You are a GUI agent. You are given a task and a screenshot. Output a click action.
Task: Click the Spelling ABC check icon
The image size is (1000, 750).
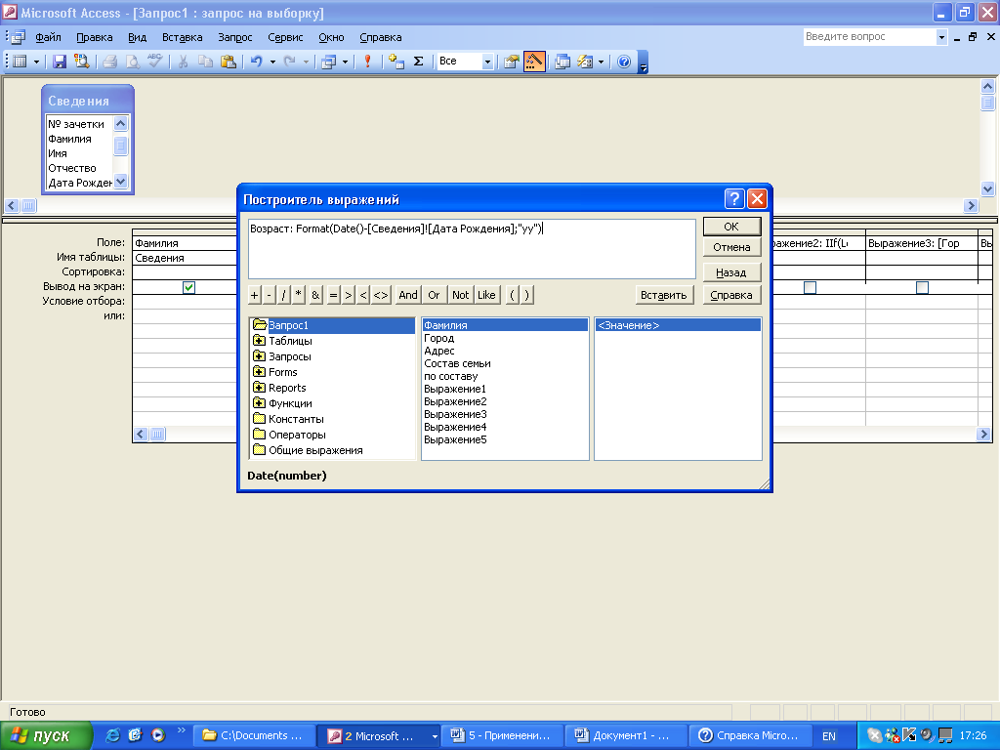tap(154, 62)
